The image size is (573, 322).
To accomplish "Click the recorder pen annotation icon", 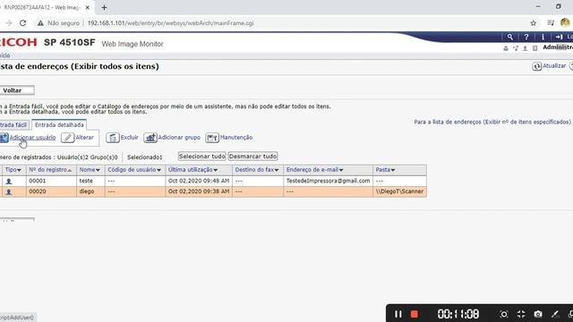I will click(x=555, y=314).
